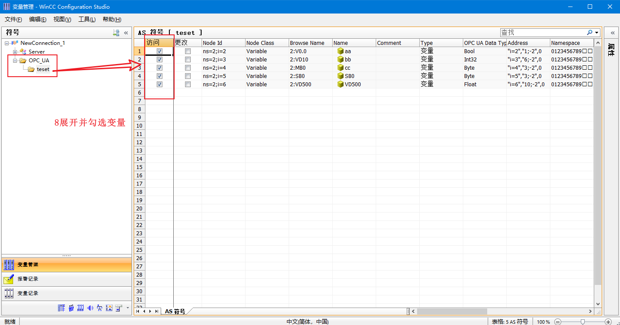
Task: Select row header number 5
Action: coord(139,85)
